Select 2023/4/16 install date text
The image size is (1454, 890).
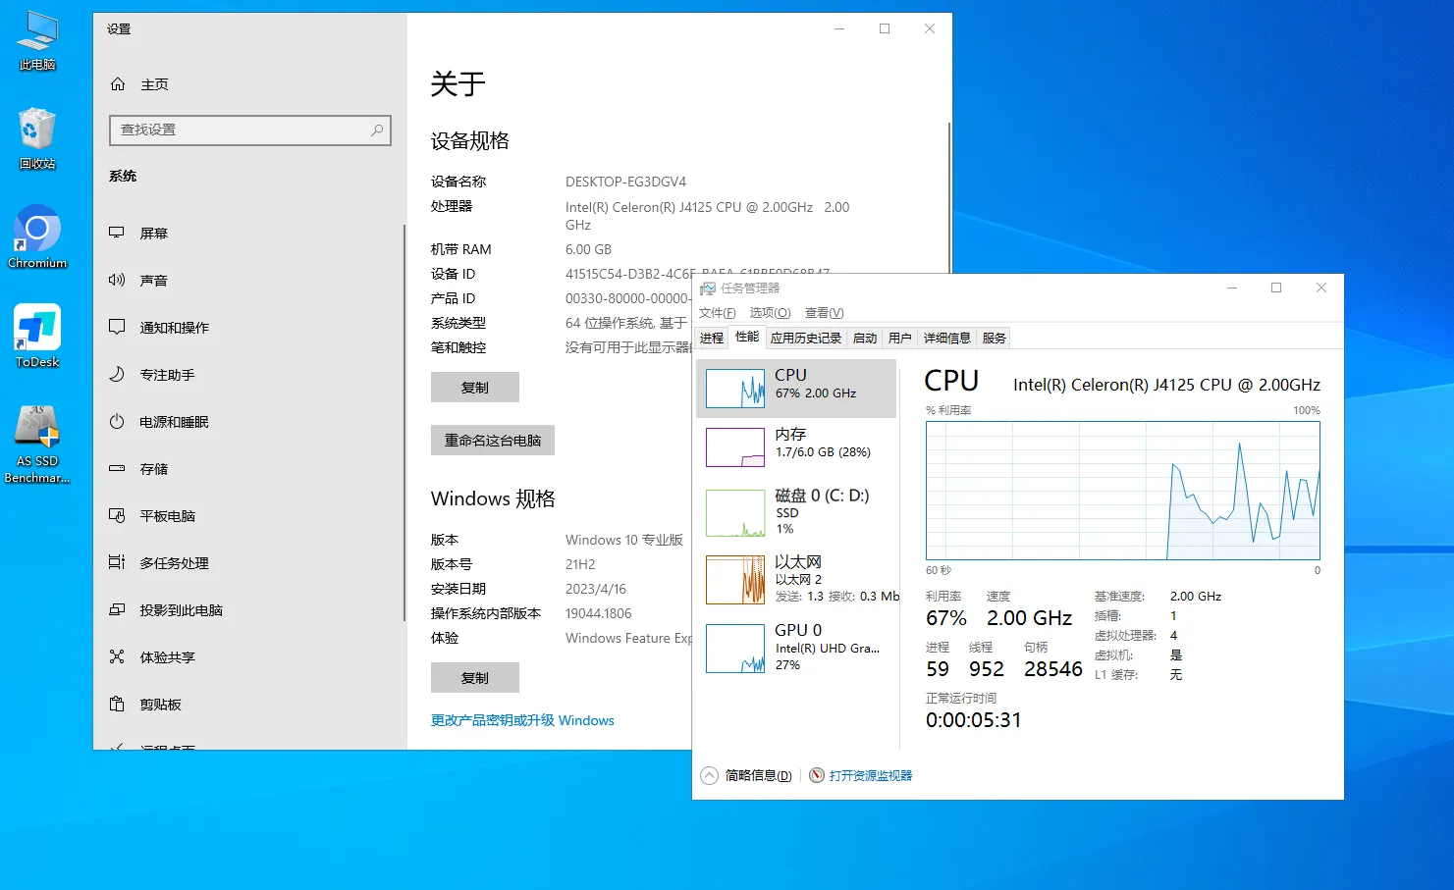[595, 589]
